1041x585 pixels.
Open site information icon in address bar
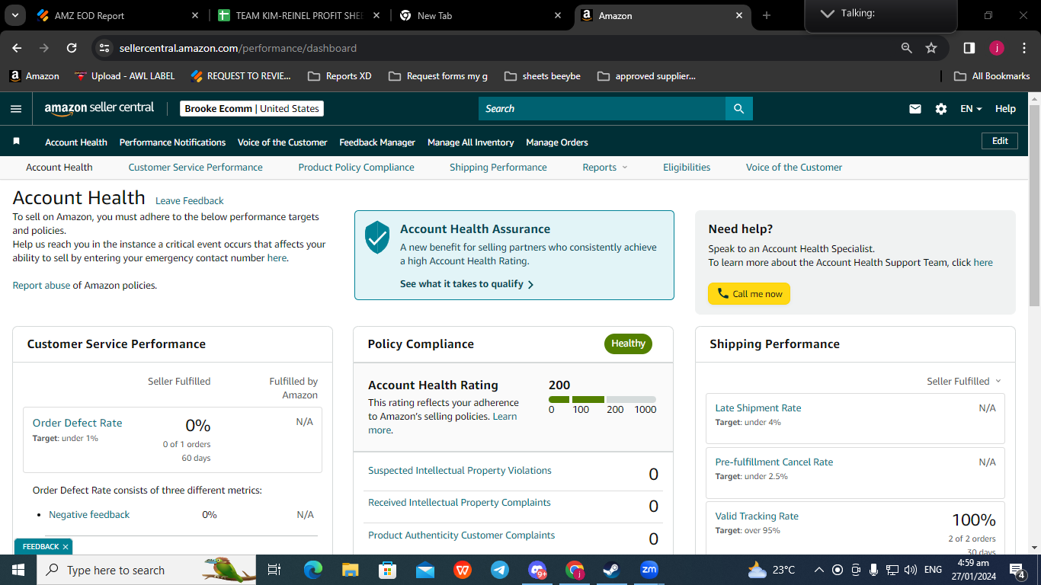point(105,48)
